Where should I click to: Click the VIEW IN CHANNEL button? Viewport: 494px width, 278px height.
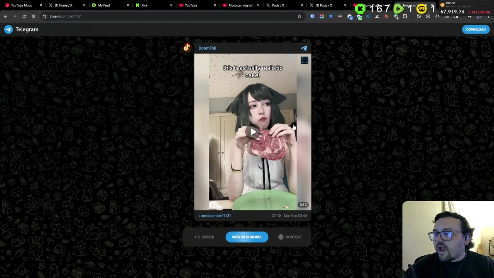(x=247, y=237)
